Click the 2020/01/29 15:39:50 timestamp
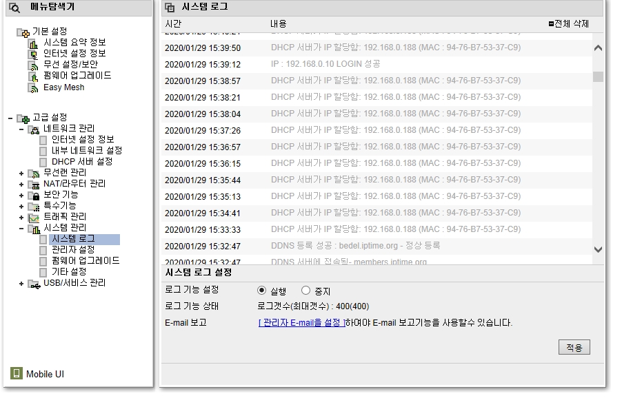Viewport: 642px width, 398px height. [x=203, y=48]
